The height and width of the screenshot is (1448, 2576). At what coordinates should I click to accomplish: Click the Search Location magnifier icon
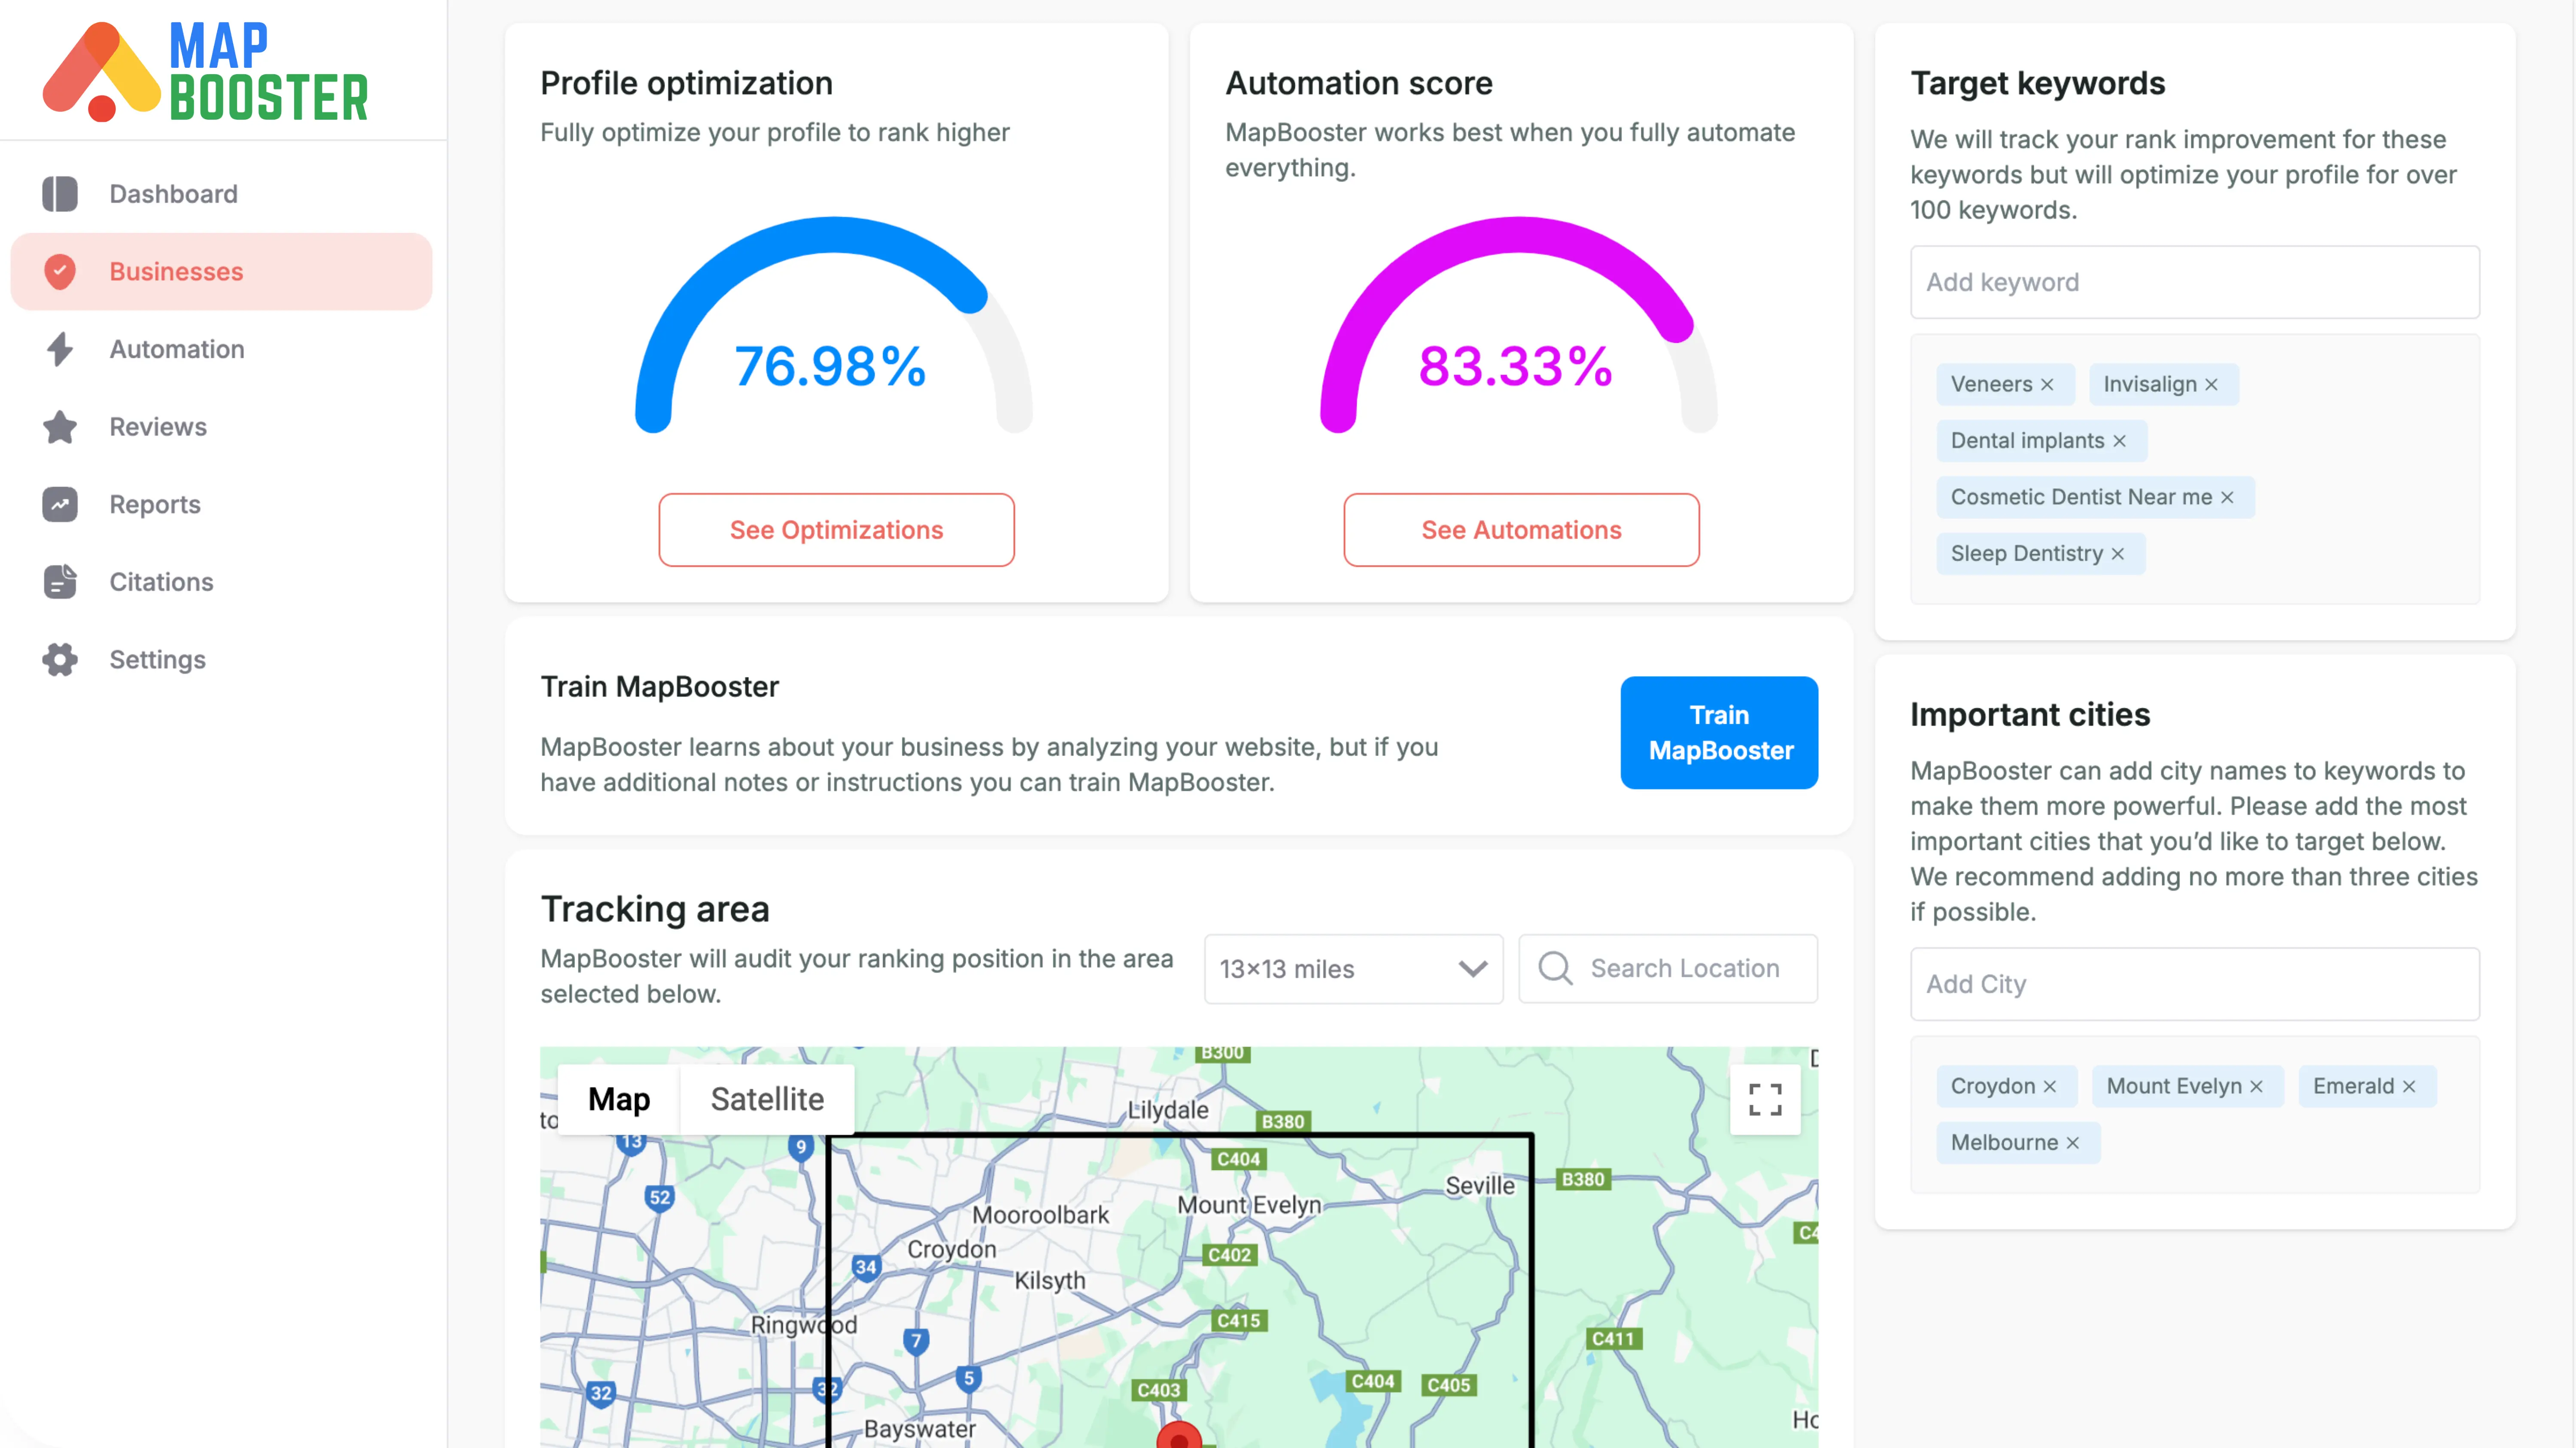pyautogui.click(x=1555, y=968)
